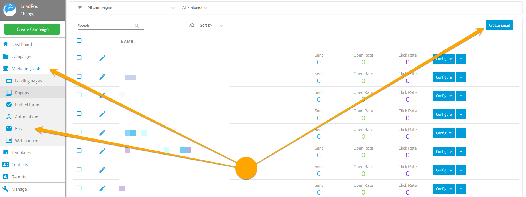Expand the Configure arrow in the second row
This screenshot has height=197, width=526.
461,77
